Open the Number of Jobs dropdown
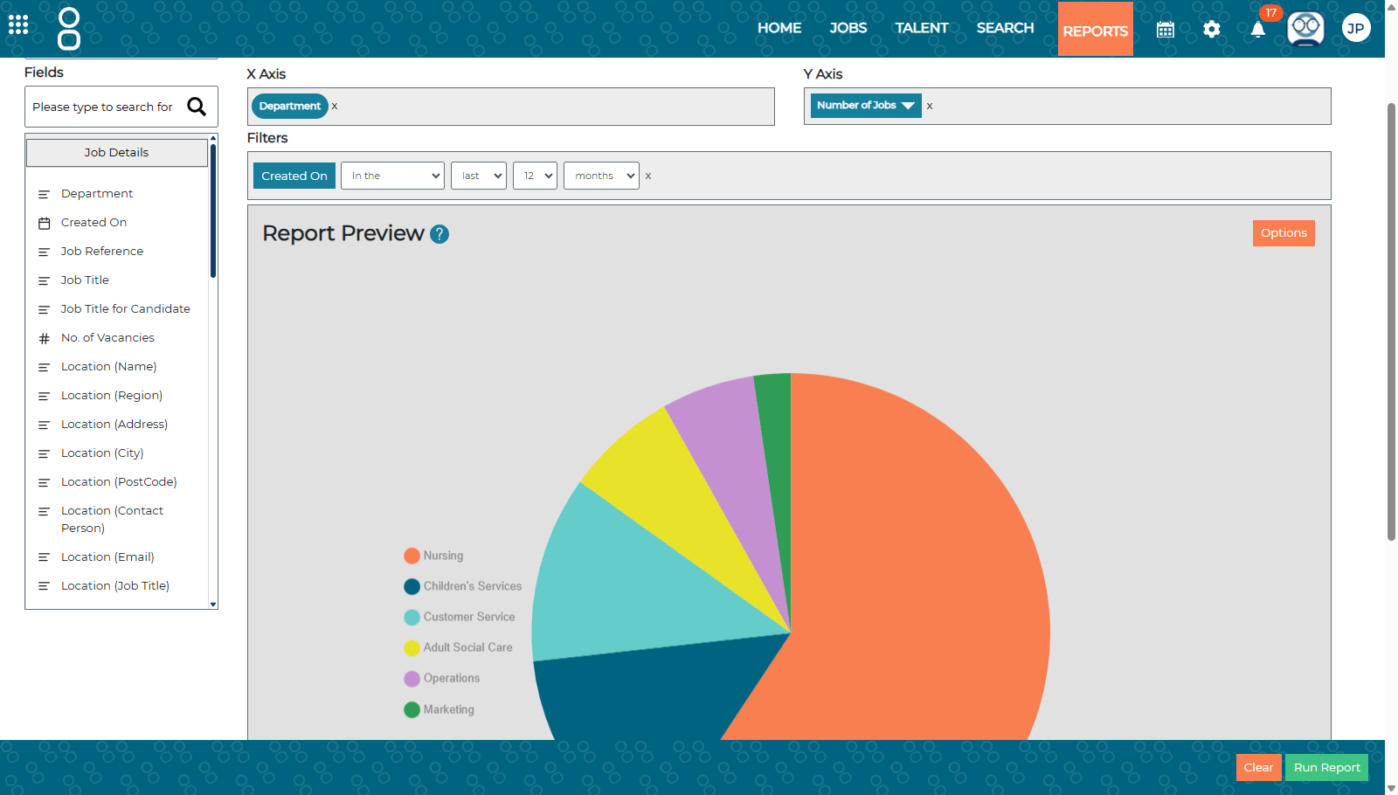1398x795 pixels. pyautogui.click(x=864, y=105)
